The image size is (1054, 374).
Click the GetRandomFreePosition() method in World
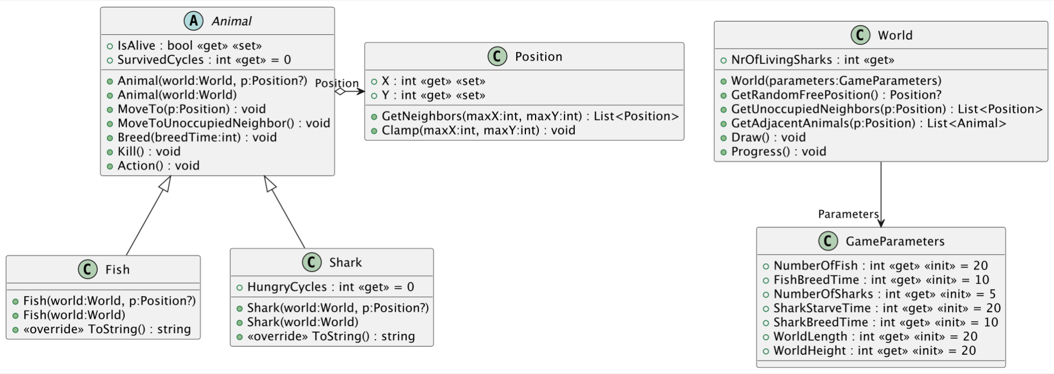pos(836,95)
